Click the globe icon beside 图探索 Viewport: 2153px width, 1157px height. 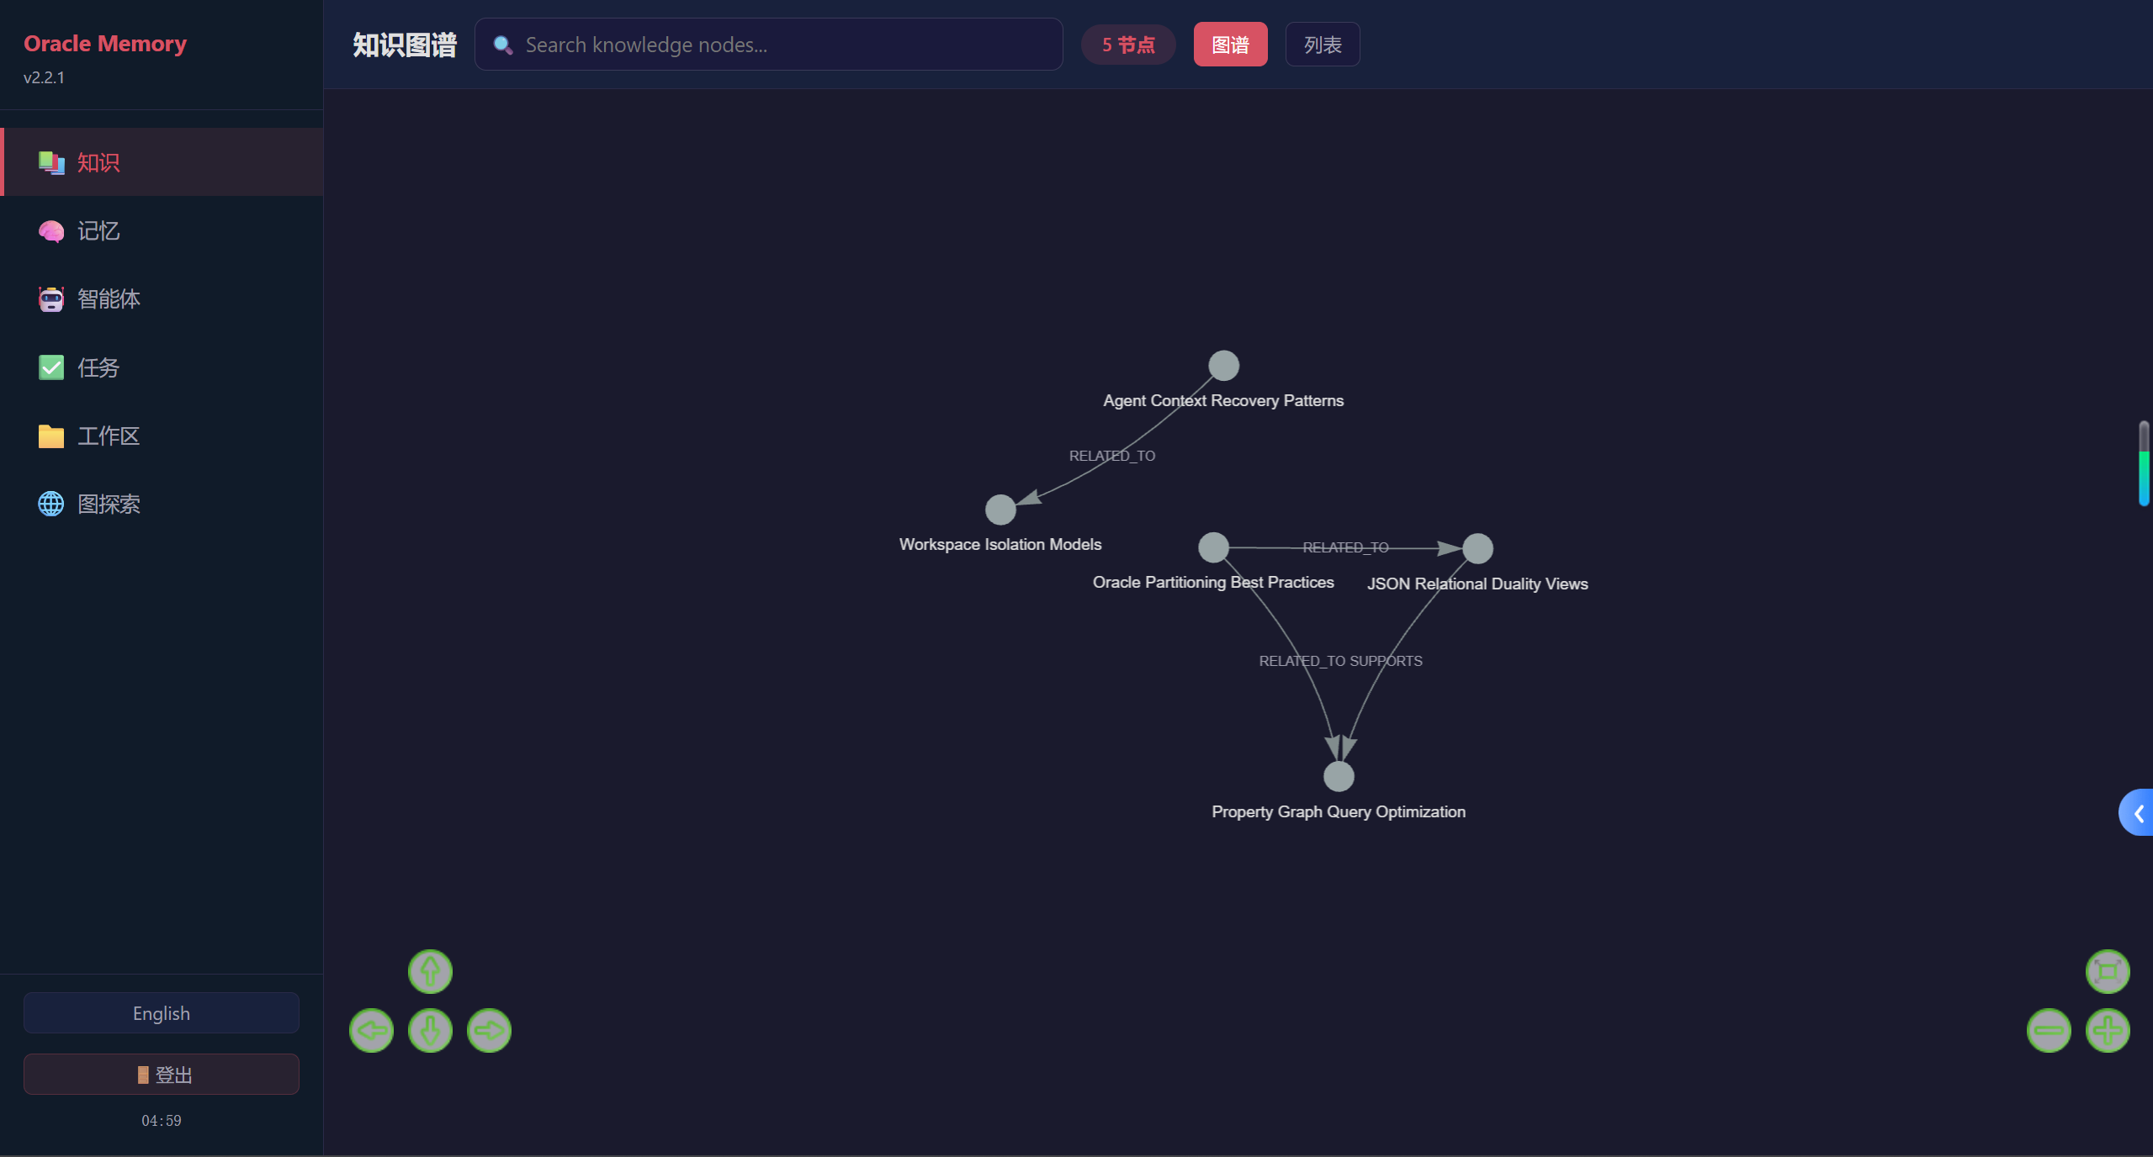pos(51,504)
